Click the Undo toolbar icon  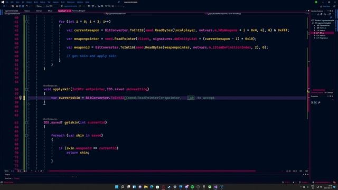27,6
